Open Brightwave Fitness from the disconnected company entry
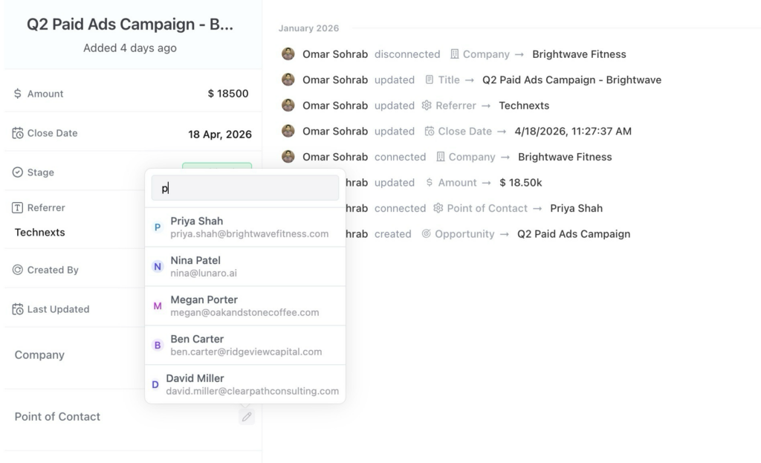Viewport: 761px width, 463px height. pos(579,54)
